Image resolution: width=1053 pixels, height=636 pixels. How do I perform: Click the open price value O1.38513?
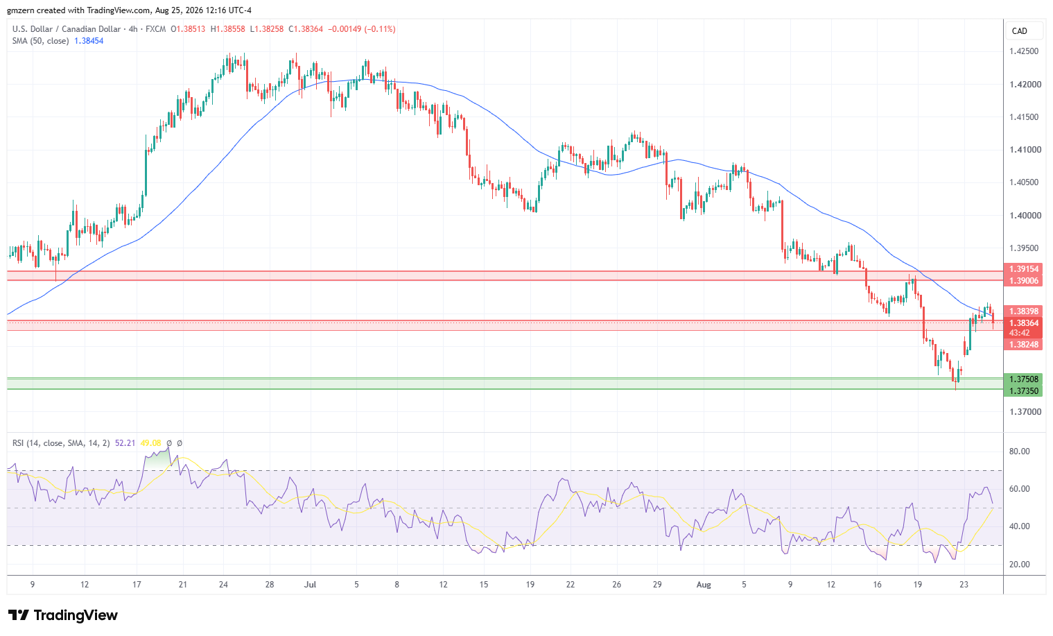(188, 29)
